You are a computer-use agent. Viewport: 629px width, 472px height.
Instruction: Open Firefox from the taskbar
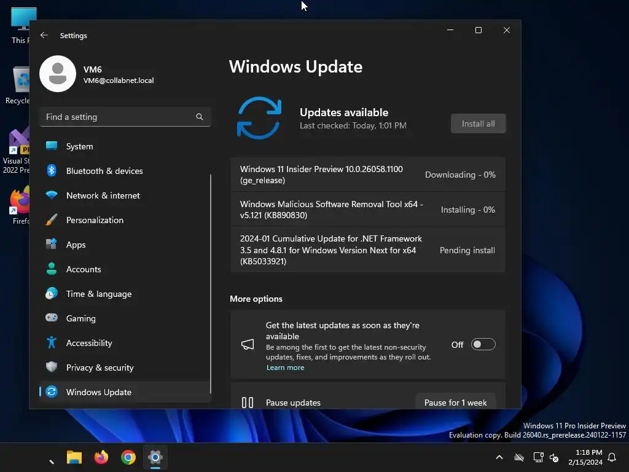click(101, 457)
